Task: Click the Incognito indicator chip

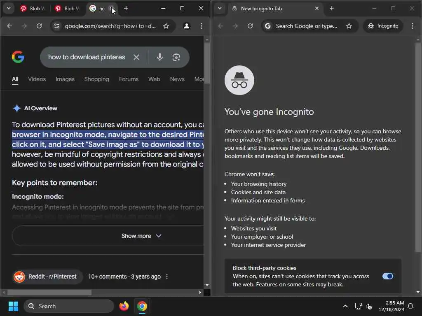Action: click(x=383, y=26)
